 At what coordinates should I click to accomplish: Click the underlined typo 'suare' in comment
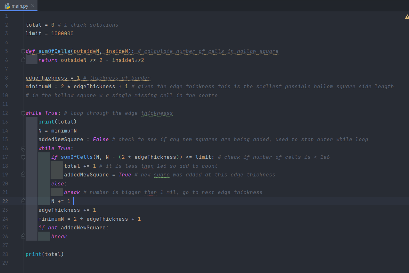click(161, 175)
